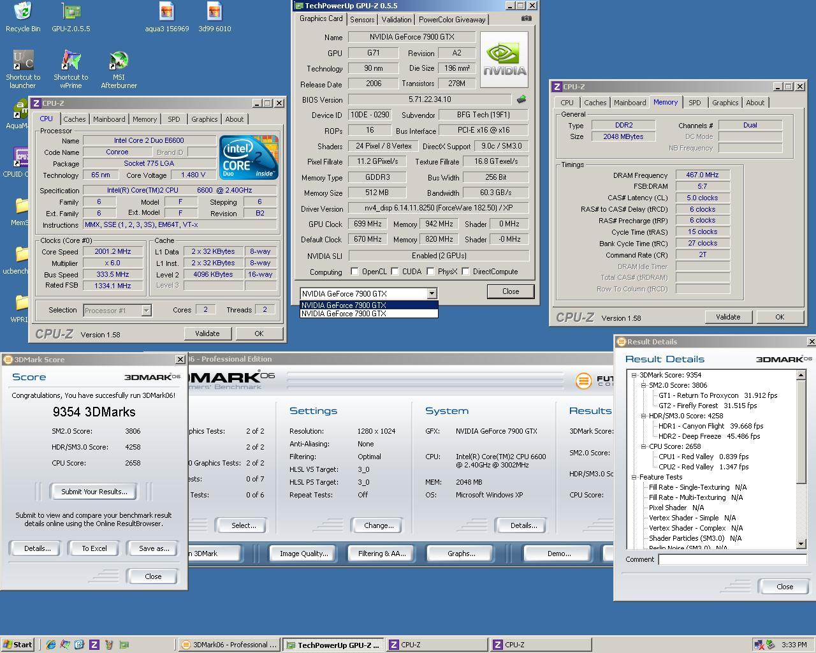Viewport: 816px width, 653px height.
Task: Click the 3DMark Score window title icon
Action: coord(8,360)
